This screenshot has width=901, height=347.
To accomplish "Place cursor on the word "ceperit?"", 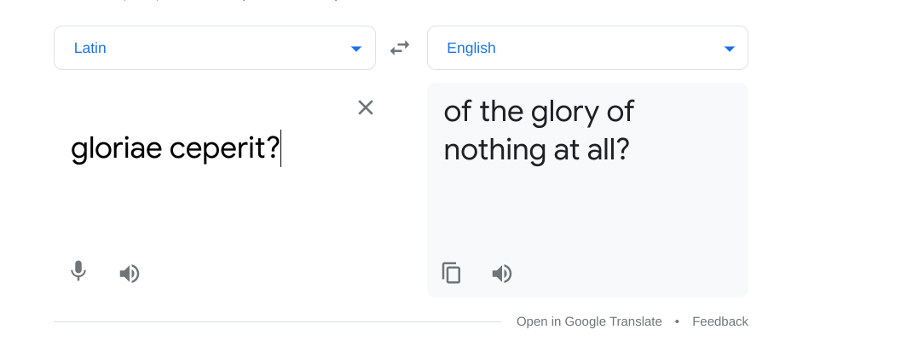I will pyautogui.click(x=224, y=149).
